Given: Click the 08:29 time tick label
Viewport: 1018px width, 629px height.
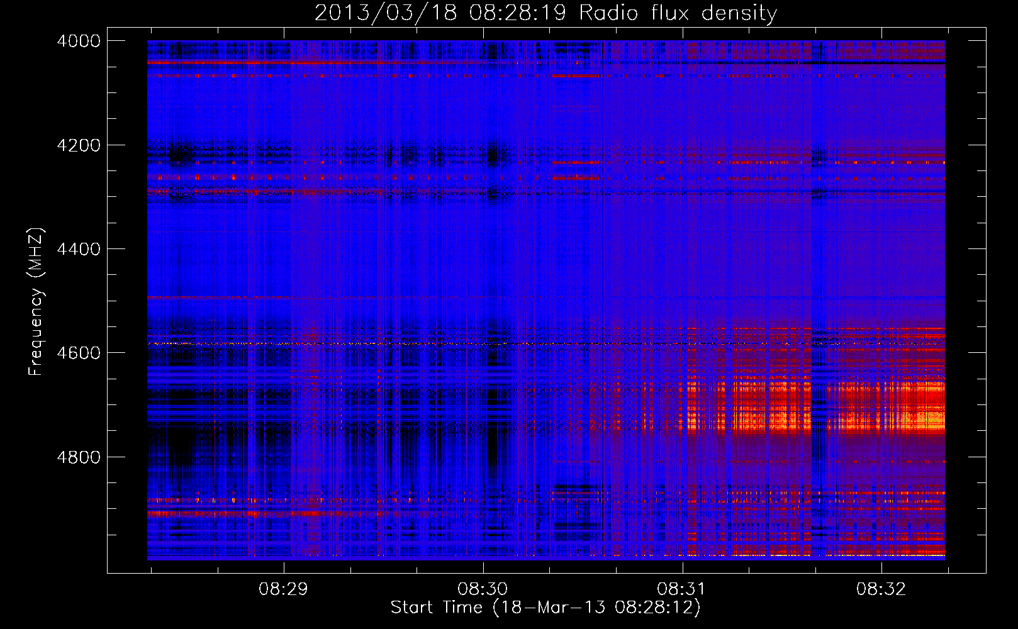Looking at the screenshot, I should tap(284, 589).
